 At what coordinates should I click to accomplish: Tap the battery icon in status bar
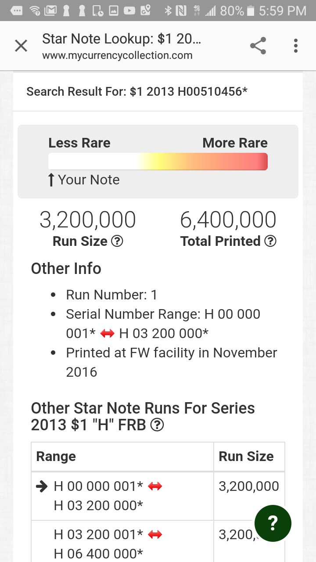251,11
